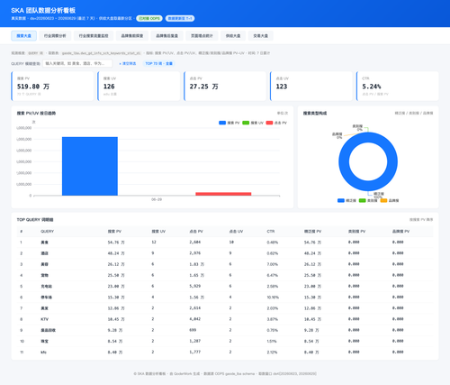Click the TOP QUERY table title

click(35, 220)
